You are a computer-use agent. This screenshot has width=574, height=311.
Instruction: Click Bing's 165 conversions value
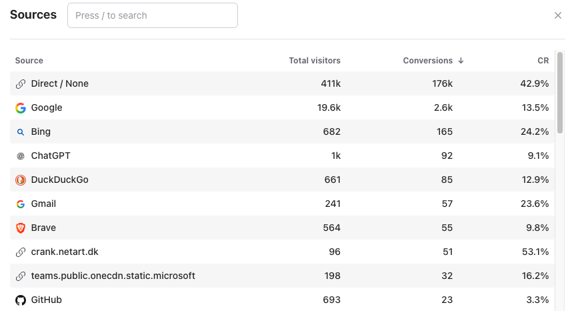(x=445, y=131)
